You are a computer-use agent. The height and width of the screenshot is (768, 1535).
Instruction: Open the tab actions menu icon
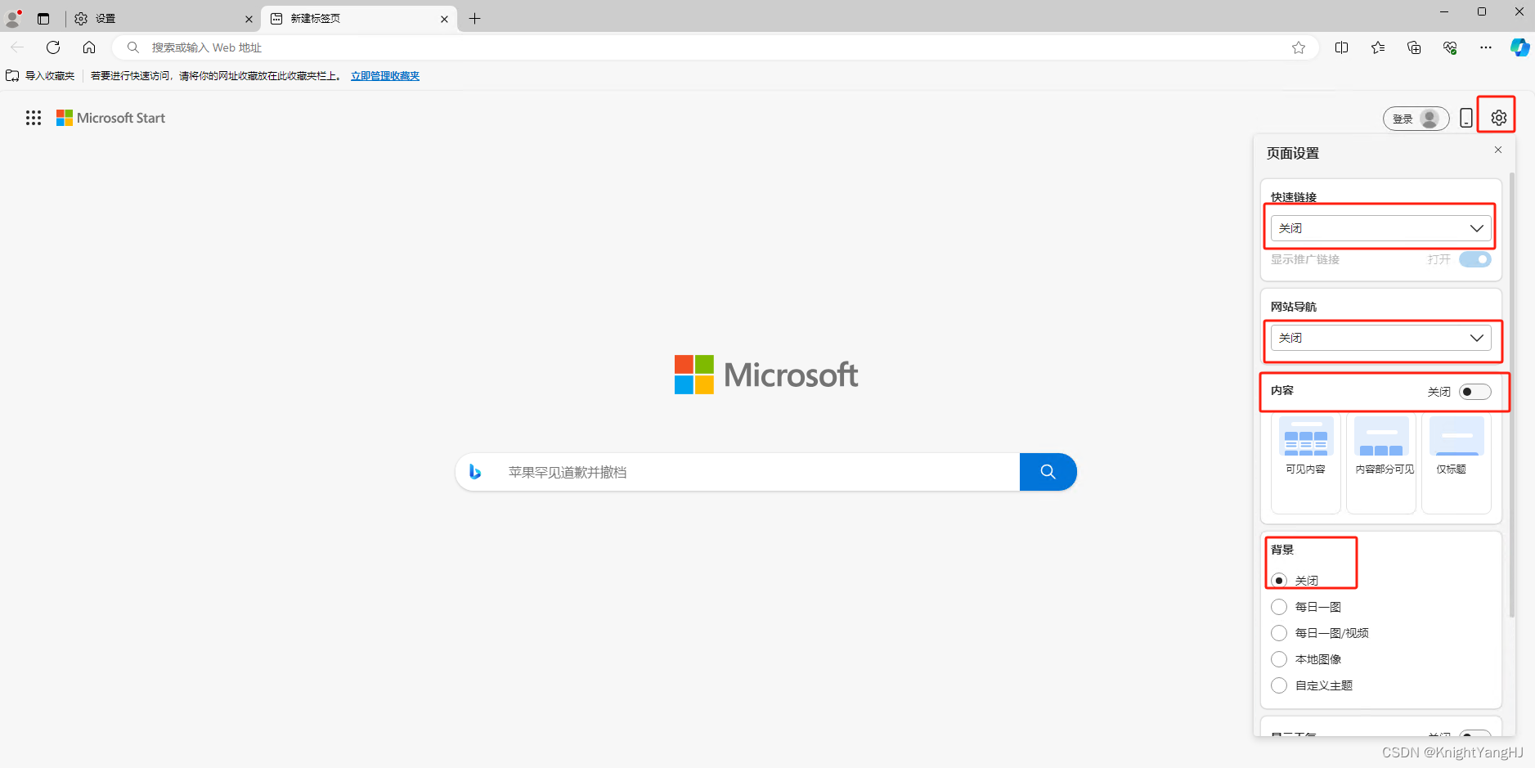pos(43,18)
